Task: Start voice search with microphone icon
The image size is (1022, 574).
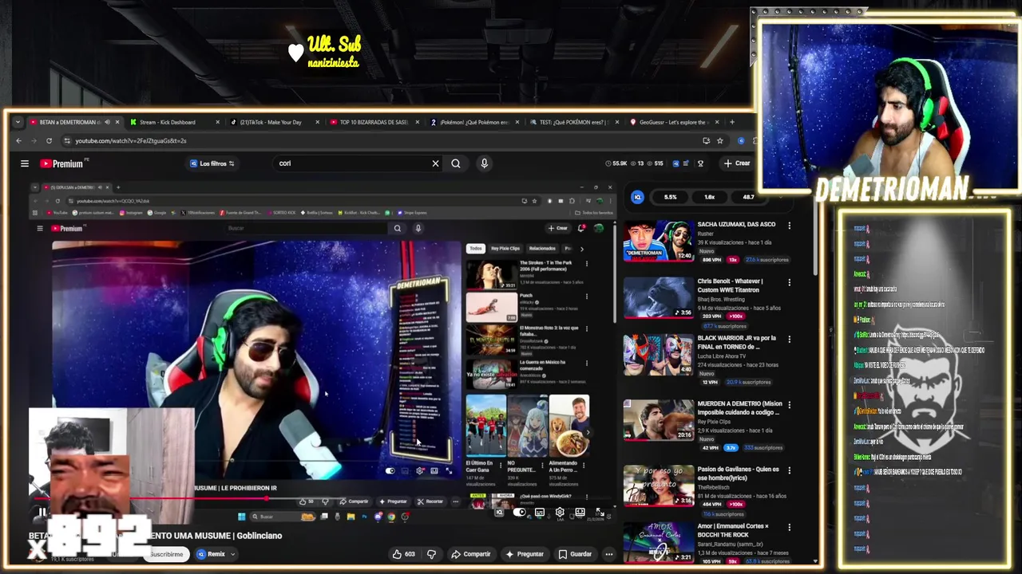Action: 484,163
